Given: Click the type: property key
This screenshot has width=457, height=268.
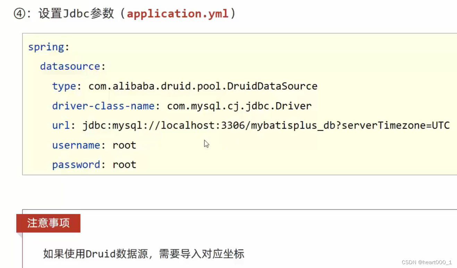Looking at the screenshot, I should [x=67, y=86].
